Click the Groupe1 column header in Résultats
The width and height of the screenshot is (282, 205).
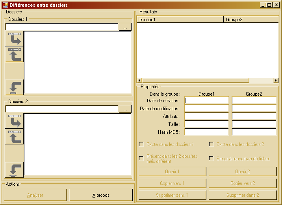180,19
